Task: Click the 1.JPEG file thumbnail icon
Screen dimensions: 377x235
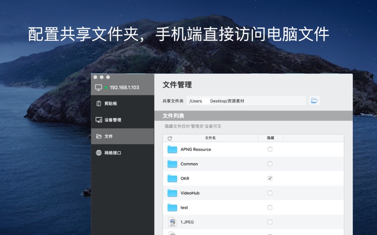Action: (x=172, y=222)
